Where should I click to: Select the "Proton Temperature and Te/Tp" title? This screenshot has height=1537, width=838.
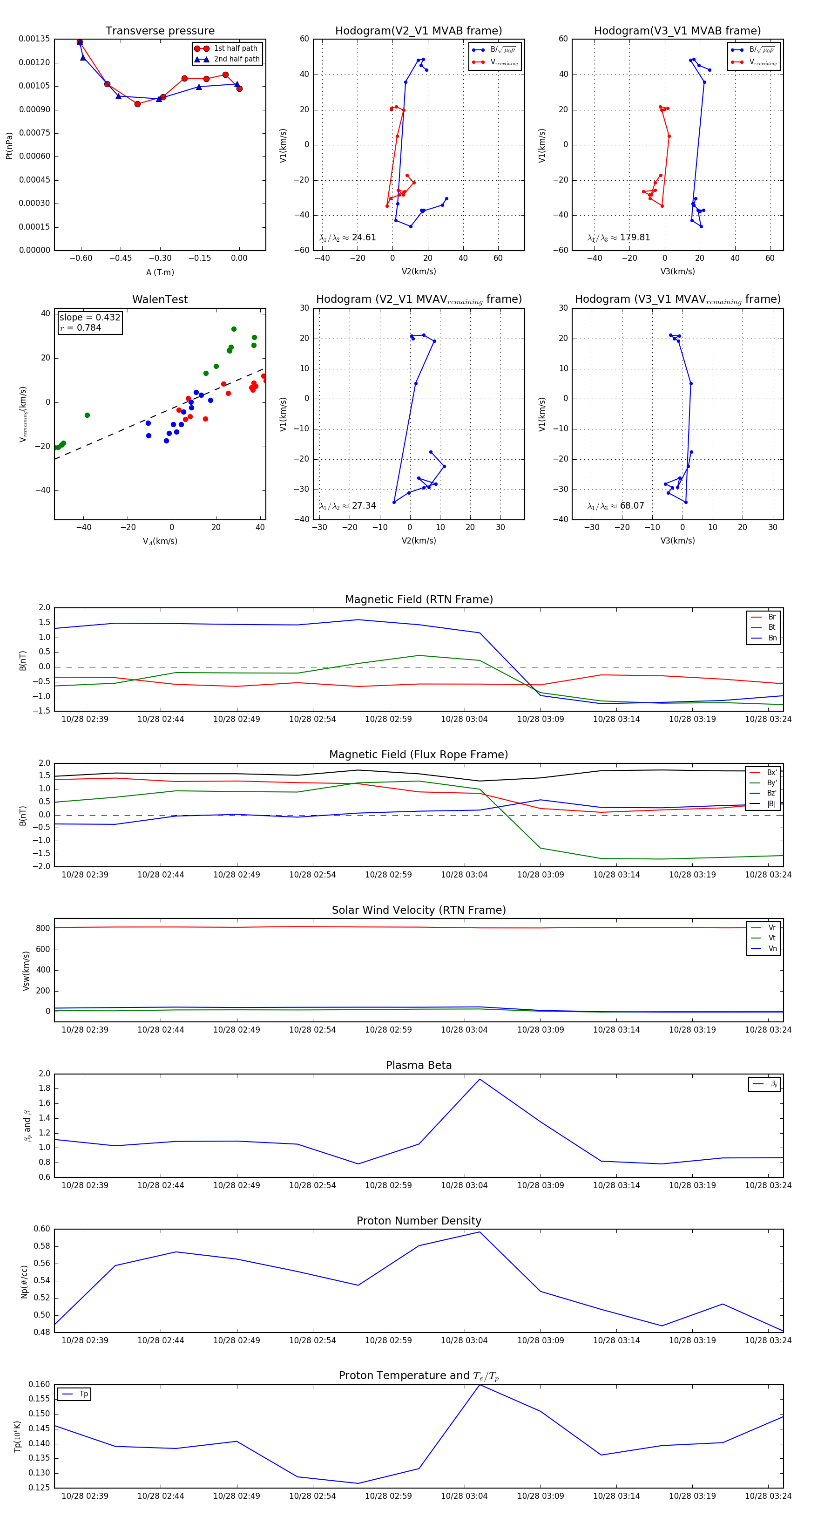[x=419, y=1376]
